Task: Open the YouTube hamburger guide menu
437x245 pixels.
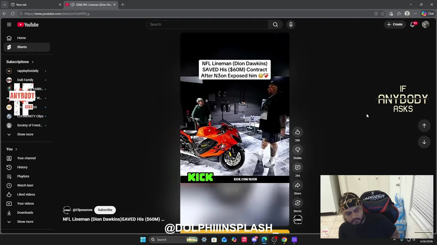Action: click(9, 24)
